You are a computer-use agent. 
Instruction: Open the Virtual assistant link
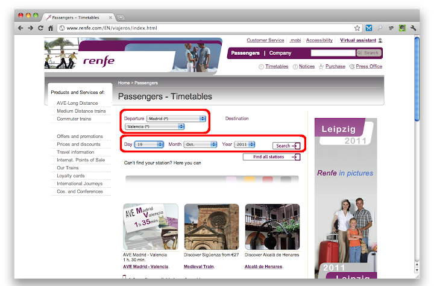tap(358, 40)
